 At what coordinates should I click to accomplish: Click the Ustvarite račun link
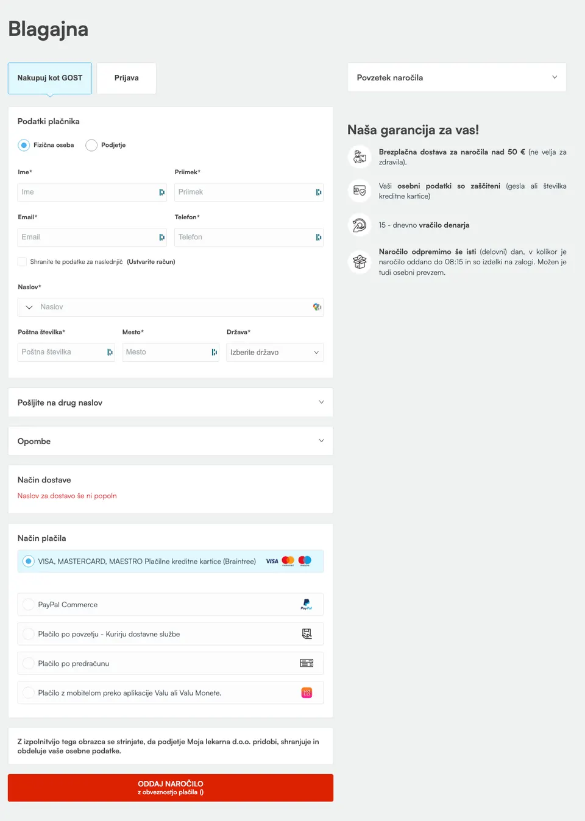pos(151,262)
